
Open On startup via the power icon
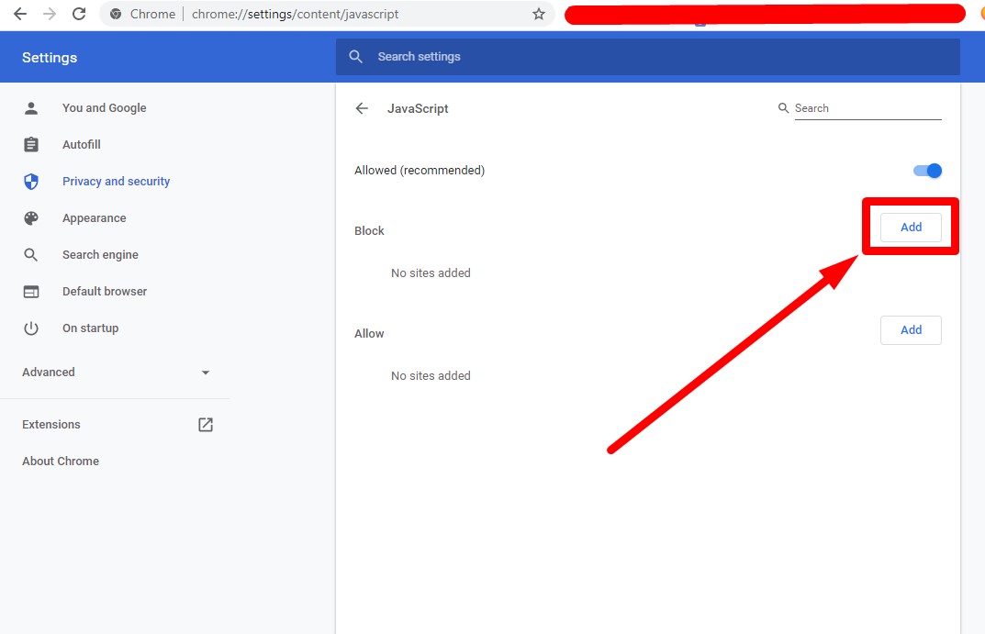coord(31,328)
